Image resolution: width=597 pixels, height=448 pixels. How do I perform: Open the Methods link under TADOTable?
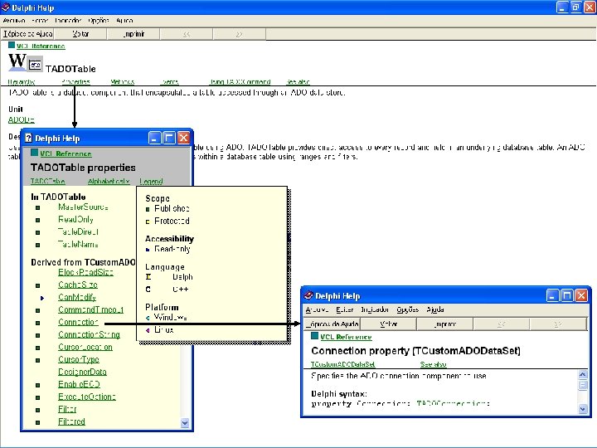(122, 81)
